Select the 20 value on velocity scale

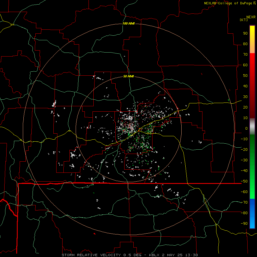[x=245, y=107]
